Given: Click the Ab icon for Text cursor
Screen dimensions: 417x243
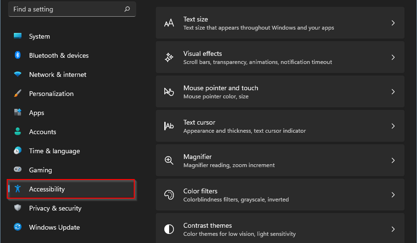Looking at the screenshot, I should coord(169,126).
